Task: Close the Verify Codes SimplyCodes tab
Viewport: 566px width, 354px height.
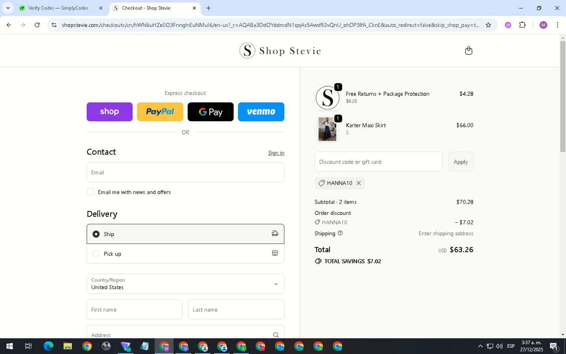Action: click(x=101, y=8)
